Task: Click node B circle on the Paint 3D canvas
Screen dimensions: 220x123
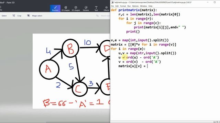Action: 70,48
